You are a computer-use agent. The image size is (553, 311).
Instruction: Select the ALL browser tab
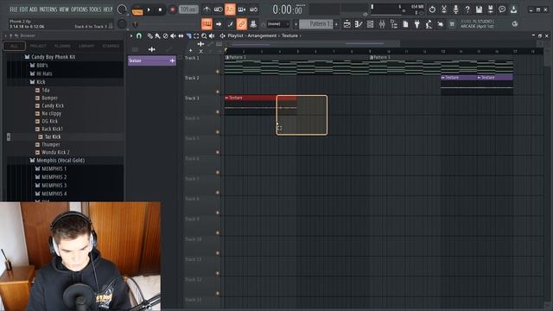[14, 46]
